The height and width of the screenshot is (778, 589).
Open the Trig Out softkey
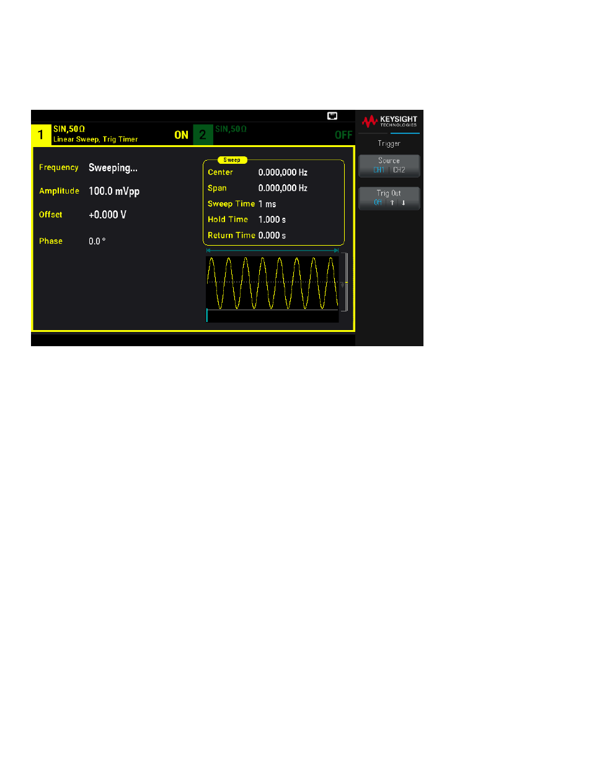point(389,199)
